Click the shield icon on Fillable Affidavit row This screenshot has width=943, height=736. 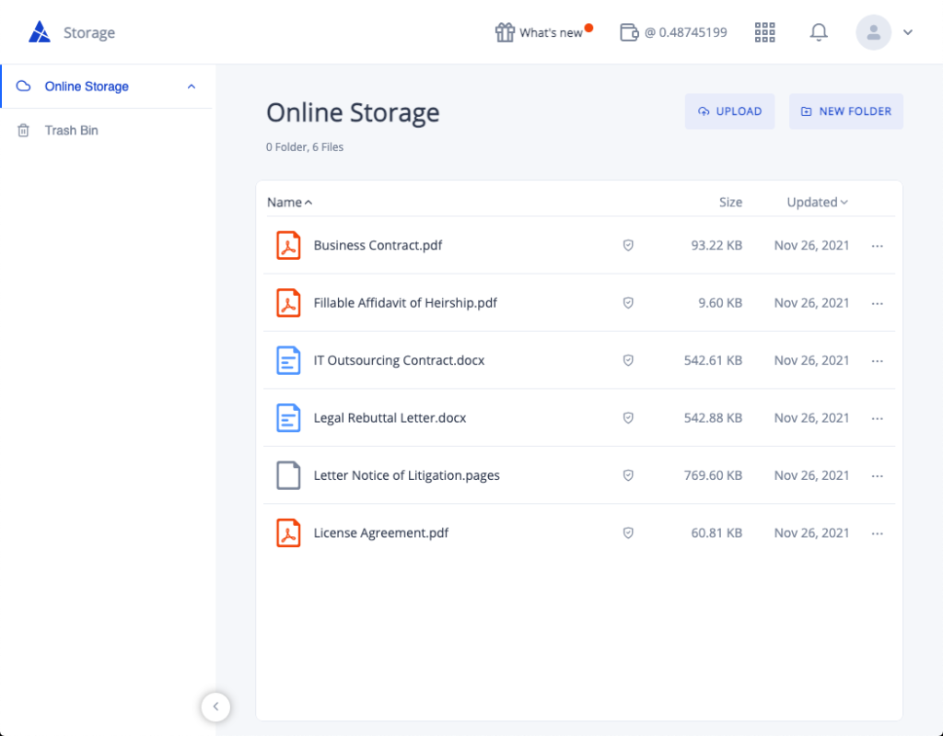point(628,303)
